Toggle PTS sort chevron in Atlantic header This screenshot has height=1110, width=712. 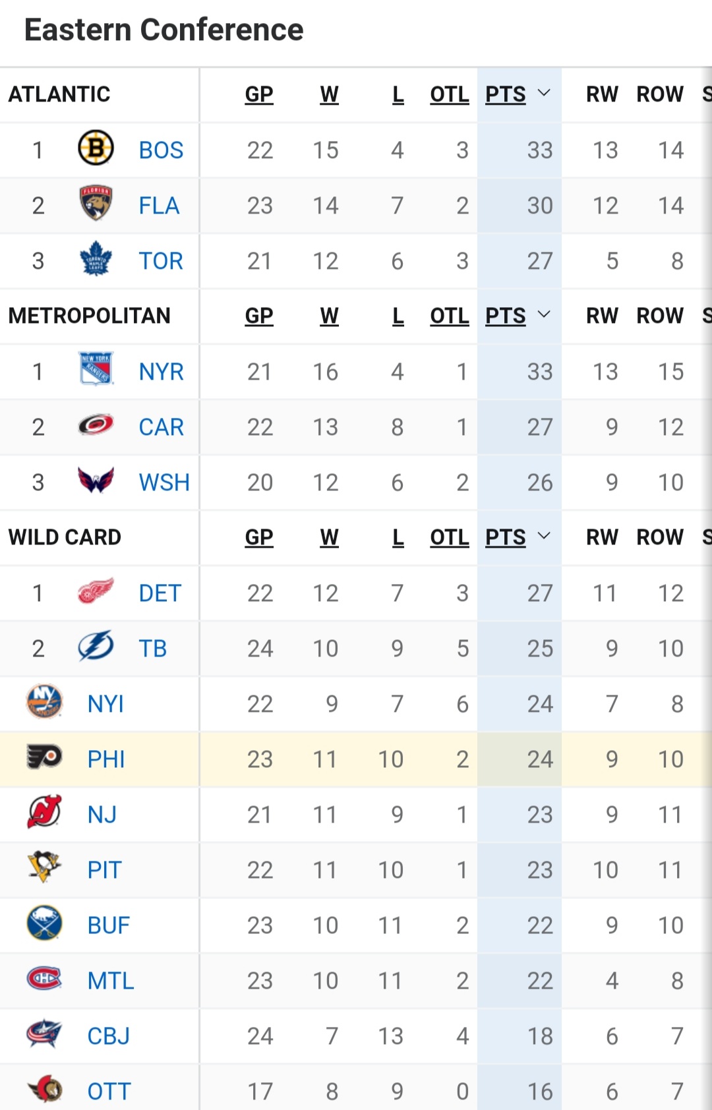(544, 94)
